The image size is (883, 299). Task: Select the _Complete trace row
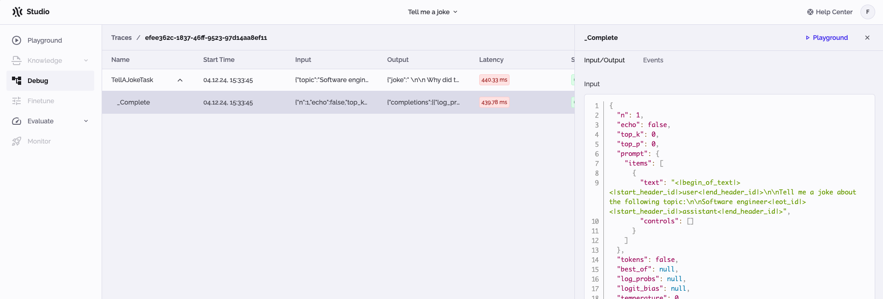(338, 102)
